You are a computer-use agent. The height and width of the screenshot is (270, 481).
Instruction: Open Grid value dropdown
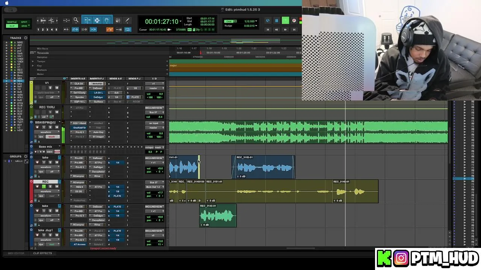pyautogui.click(x=256, y=21)
